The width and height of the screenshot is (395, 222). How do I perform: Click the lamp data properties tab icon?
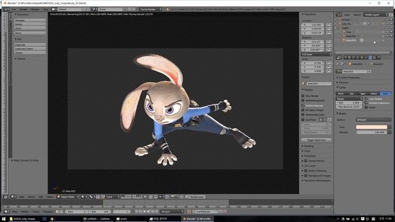click(x=370, y=57)
